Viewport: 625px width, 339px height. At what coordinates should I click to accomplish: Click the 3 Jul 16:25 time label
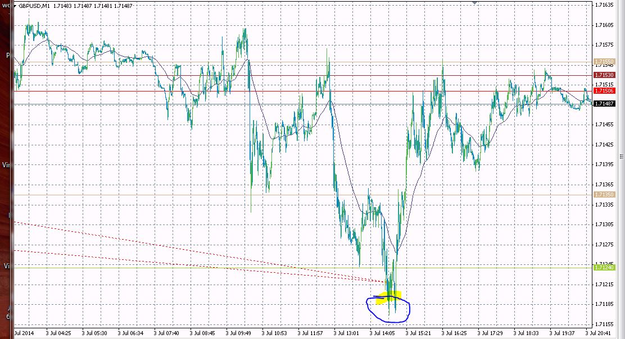(454, 333)
